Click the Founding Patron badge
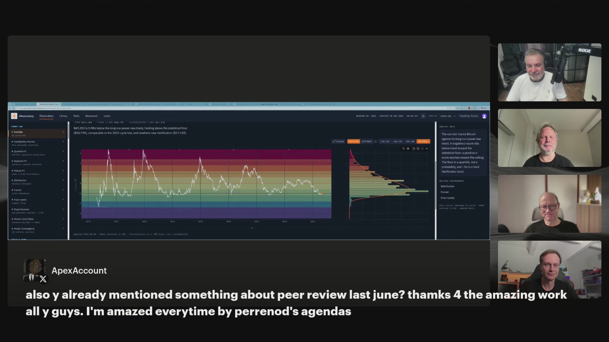 coord(469,116)
